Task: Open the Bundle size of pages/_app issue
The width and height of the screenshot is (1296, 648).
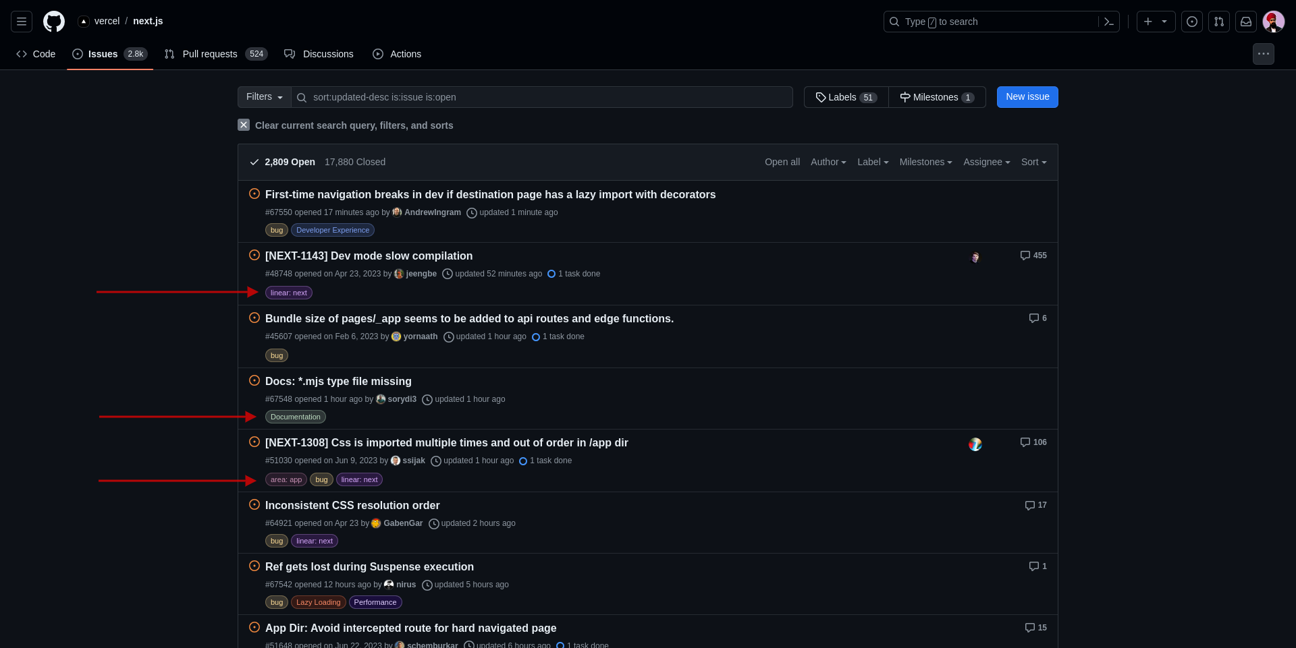Action: pyautogui.click(x=469, y=318)
